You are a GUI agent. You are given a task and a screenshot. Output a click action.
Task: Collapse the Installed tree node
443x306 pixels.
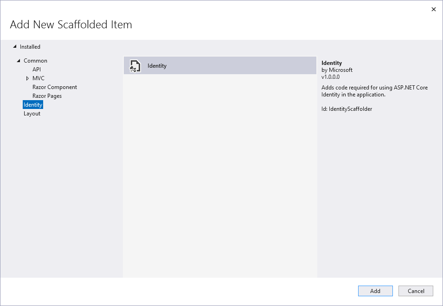[x=15, y=46]
